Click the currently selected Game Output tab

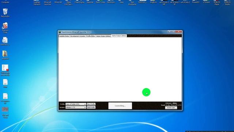(x=119, y=36)
